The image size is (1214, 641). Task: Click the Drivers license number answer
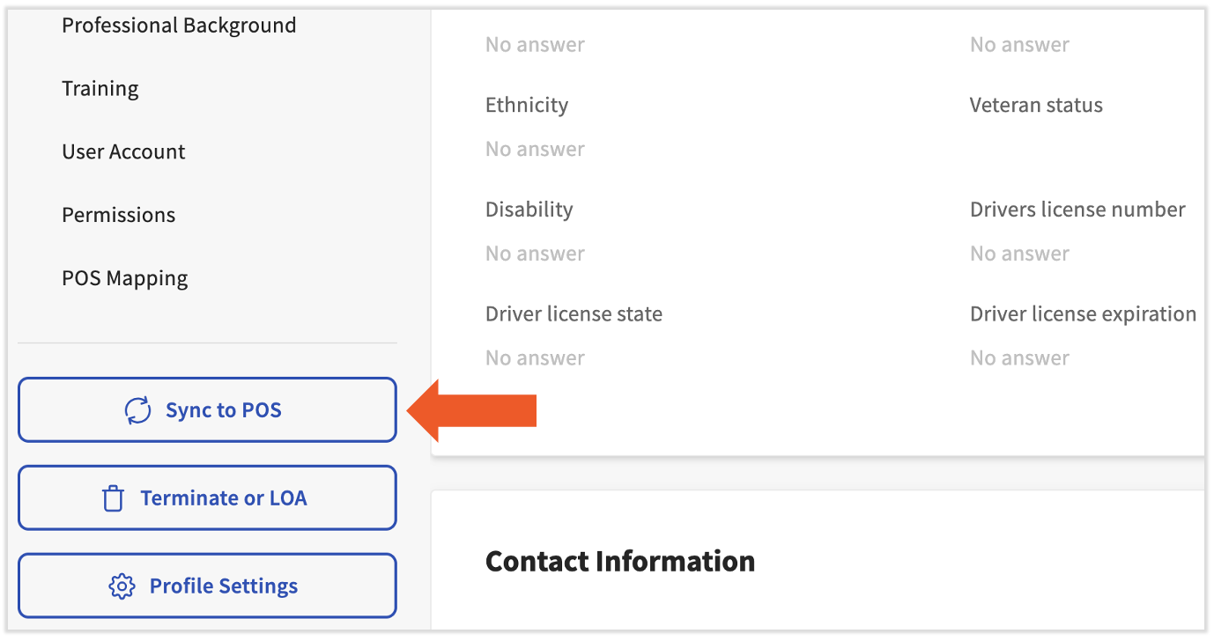pyautogui.click(x=1019, y=254)
